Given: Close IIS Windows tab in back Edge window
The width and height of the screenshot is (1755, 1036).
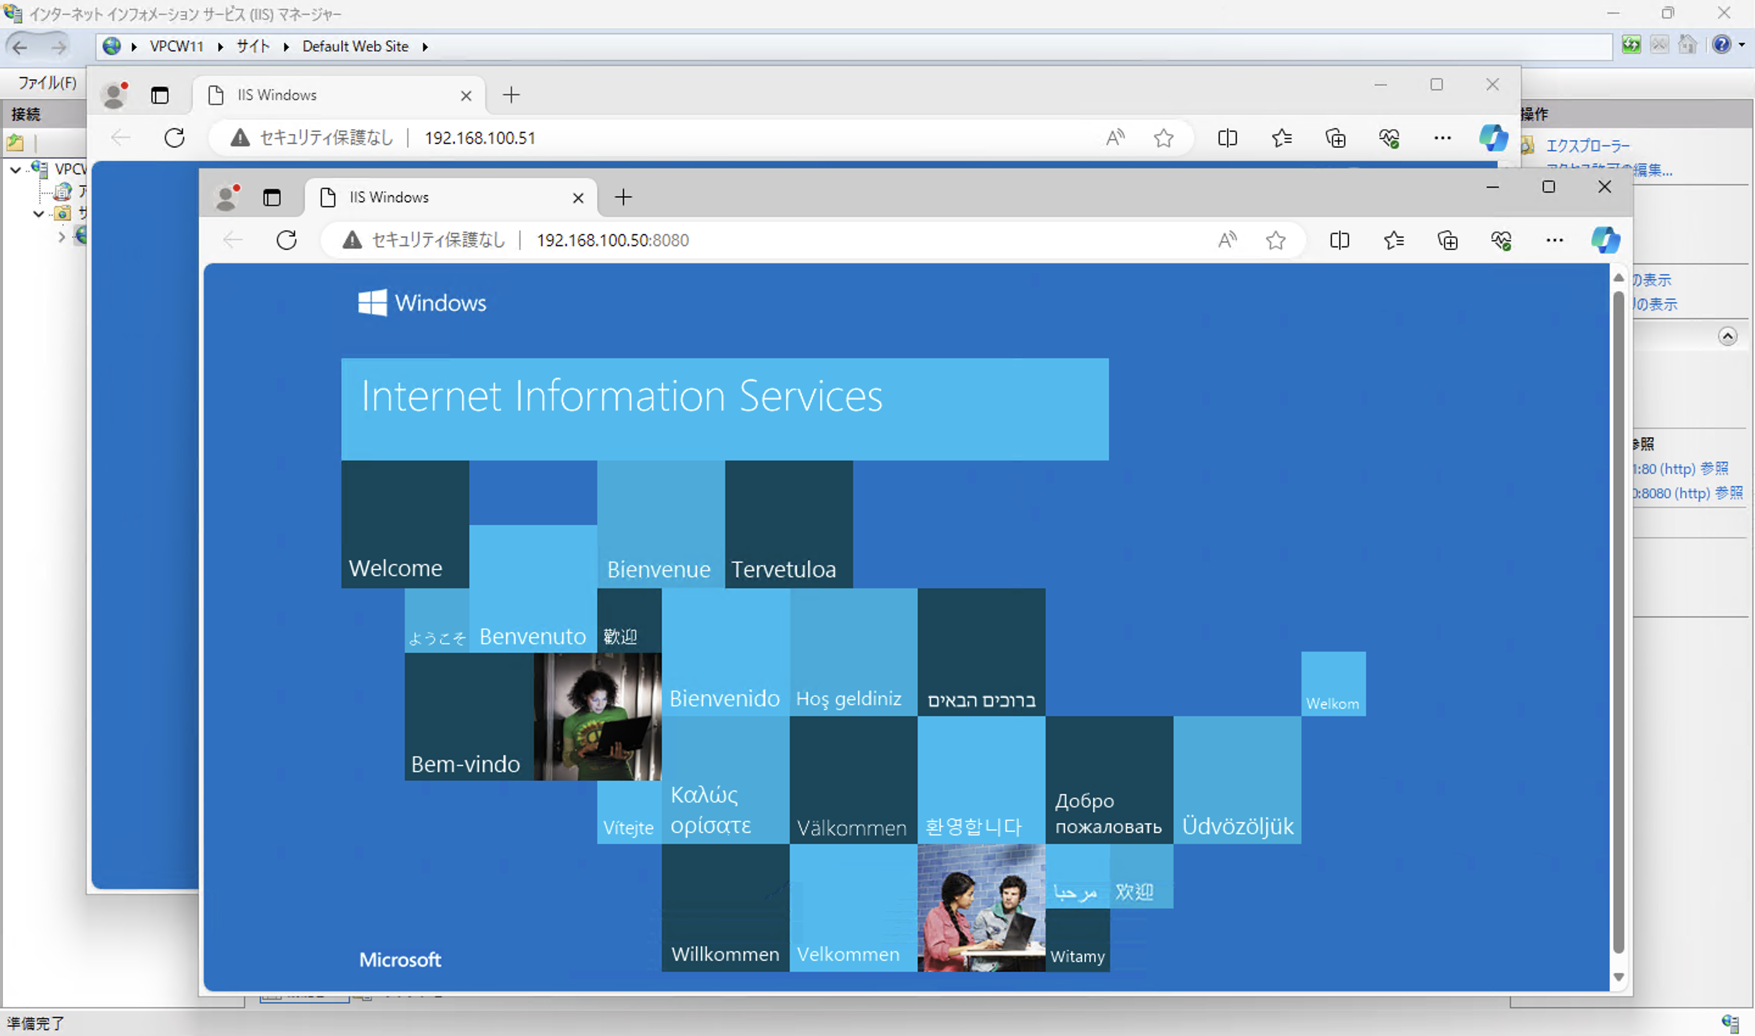Looking at the screenshot, I should pyautogui.click(x=467, y=96).
